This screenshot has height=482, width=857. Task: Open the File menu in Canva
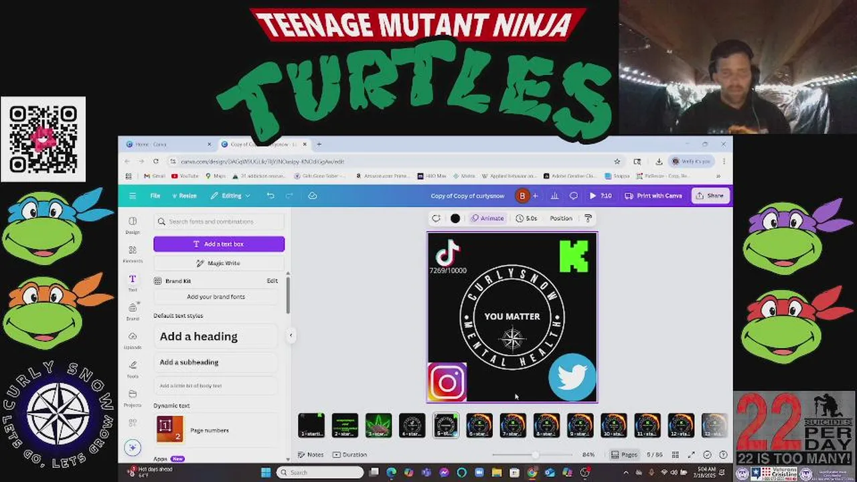155,195
